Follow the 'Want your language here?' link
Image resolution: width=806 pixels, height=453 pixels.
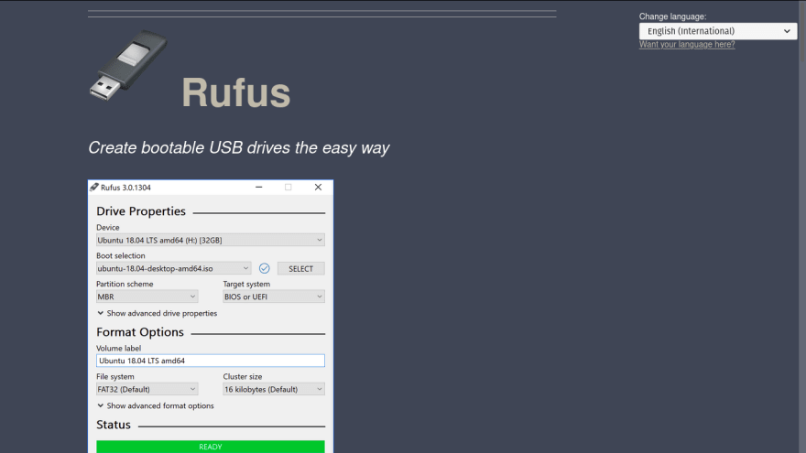687,45
